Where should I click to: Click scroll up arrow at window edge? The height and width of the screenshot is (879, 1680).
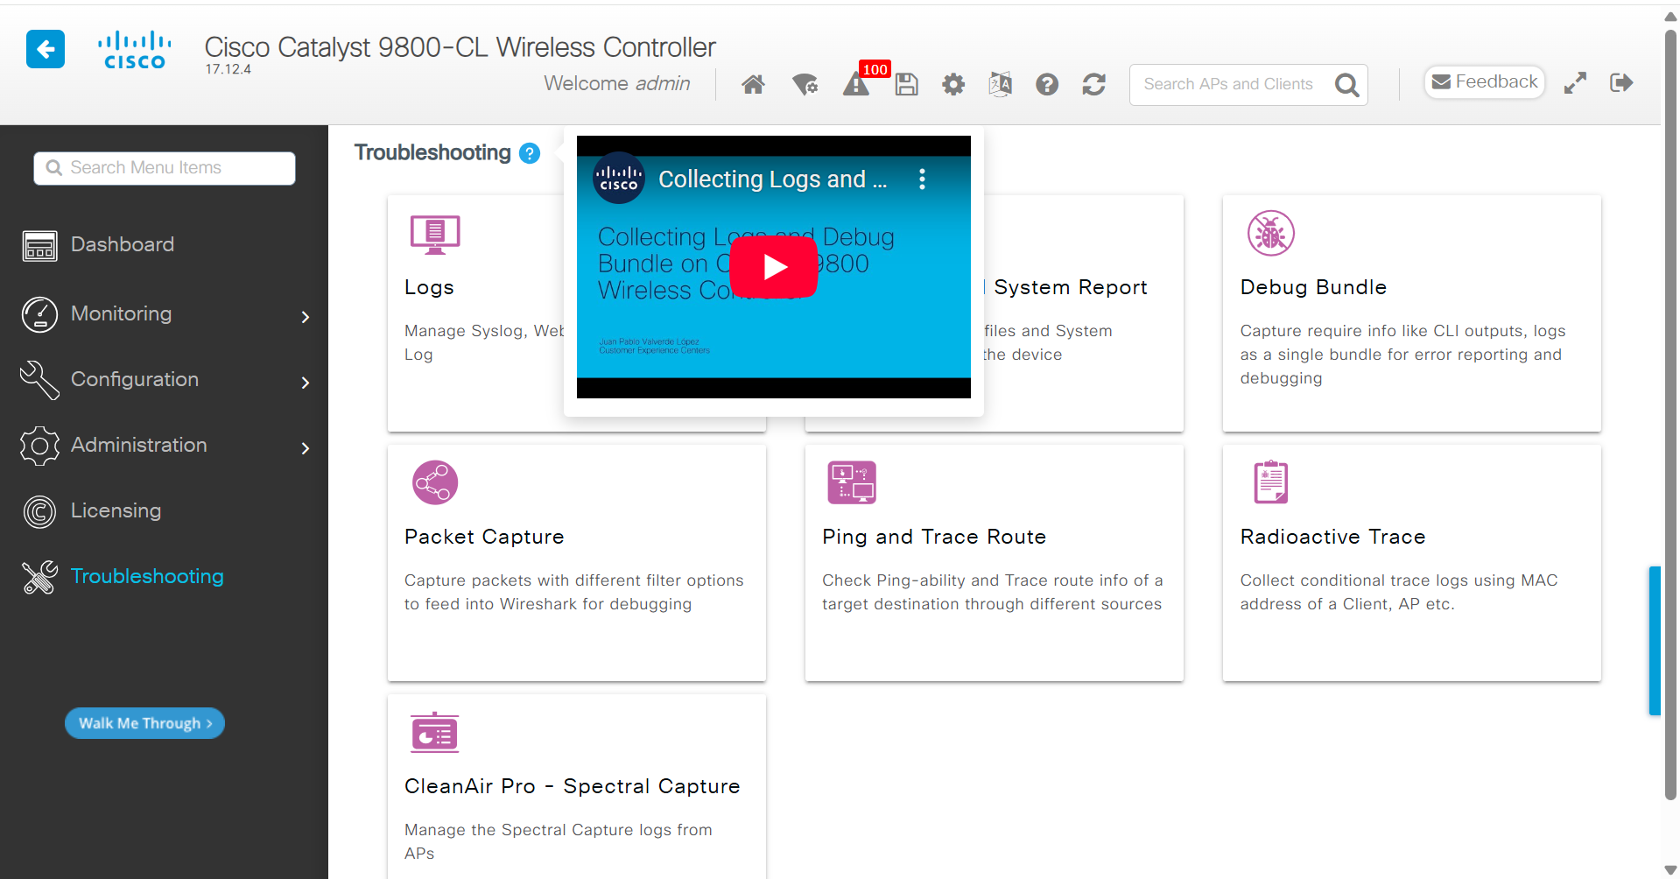coord(1670,16)
